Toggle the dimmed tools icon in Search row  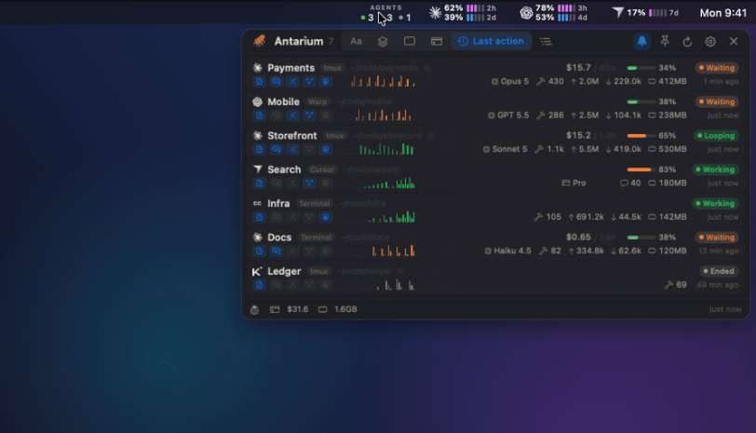coord(292,183)
